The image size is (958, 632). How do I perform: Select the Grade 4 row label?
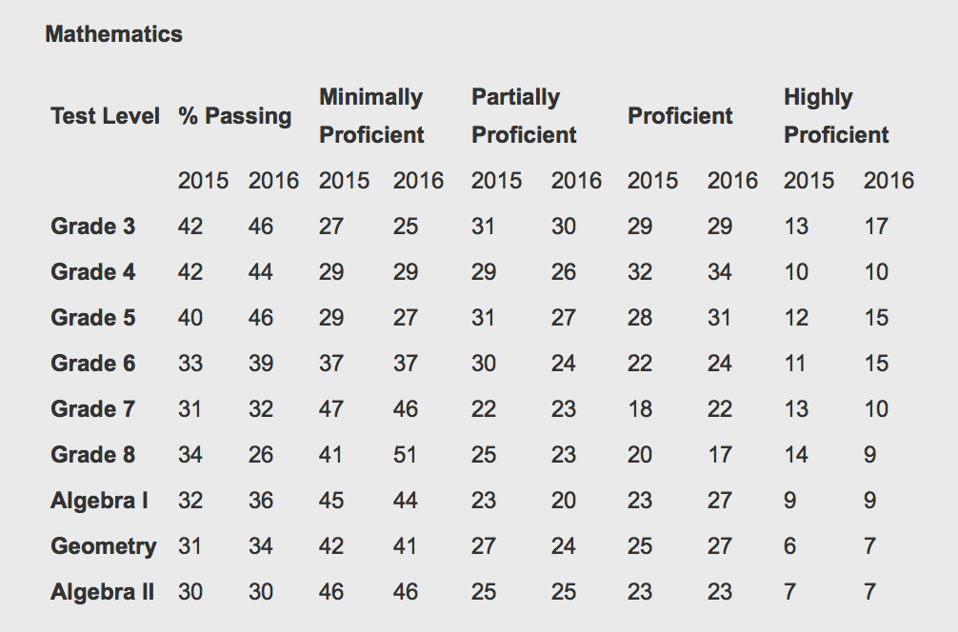93,271
